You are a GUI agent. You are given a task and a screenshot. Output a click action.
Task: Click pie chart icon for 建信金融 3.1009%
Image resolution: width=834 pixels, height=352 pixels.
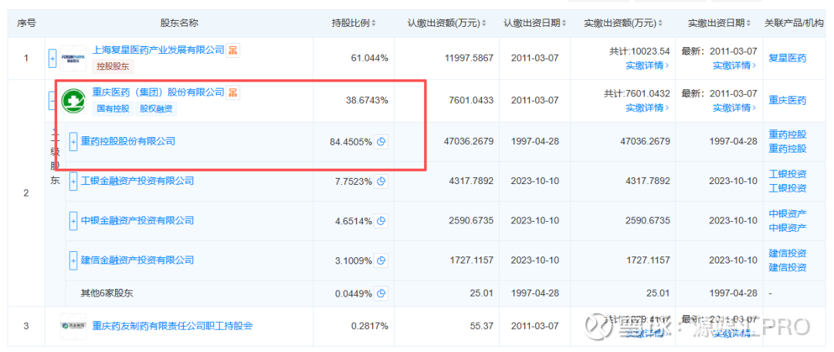[x=381, y=260]
